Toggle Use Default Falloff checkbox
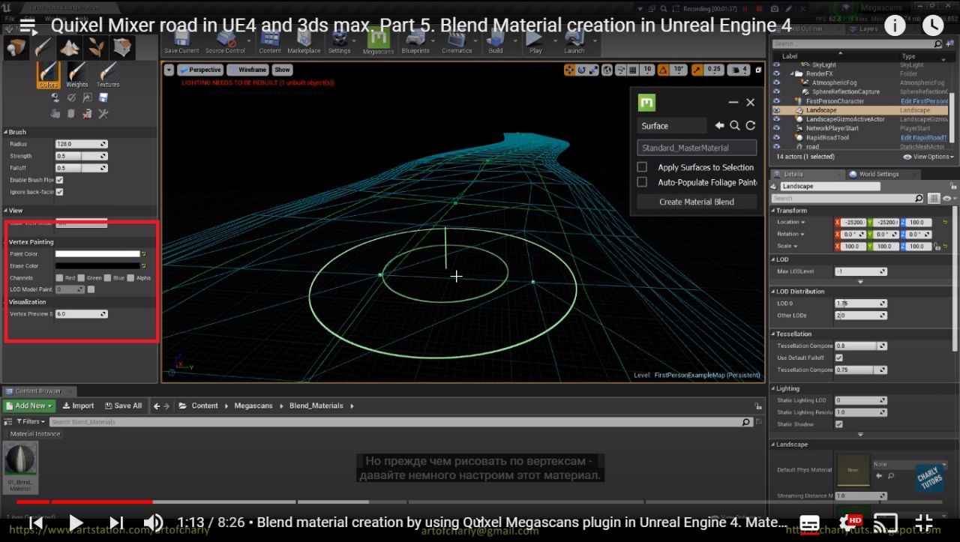960x542 pixels. point(838,358)
